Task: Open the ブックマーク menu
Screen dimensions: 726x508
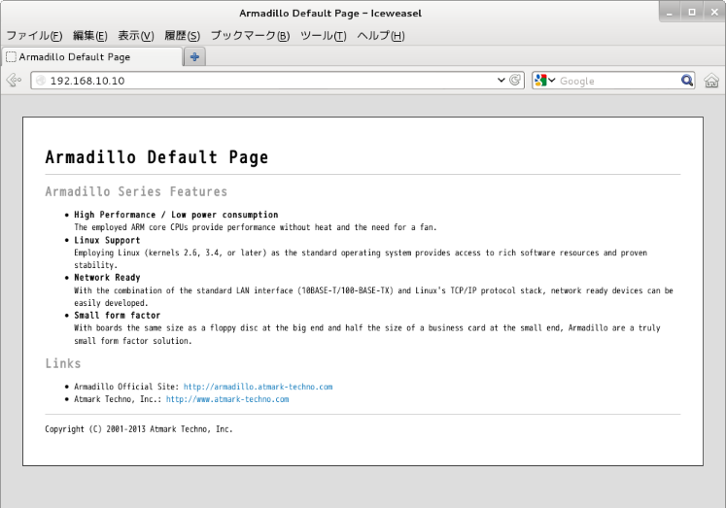Action: tap(250, 36)
